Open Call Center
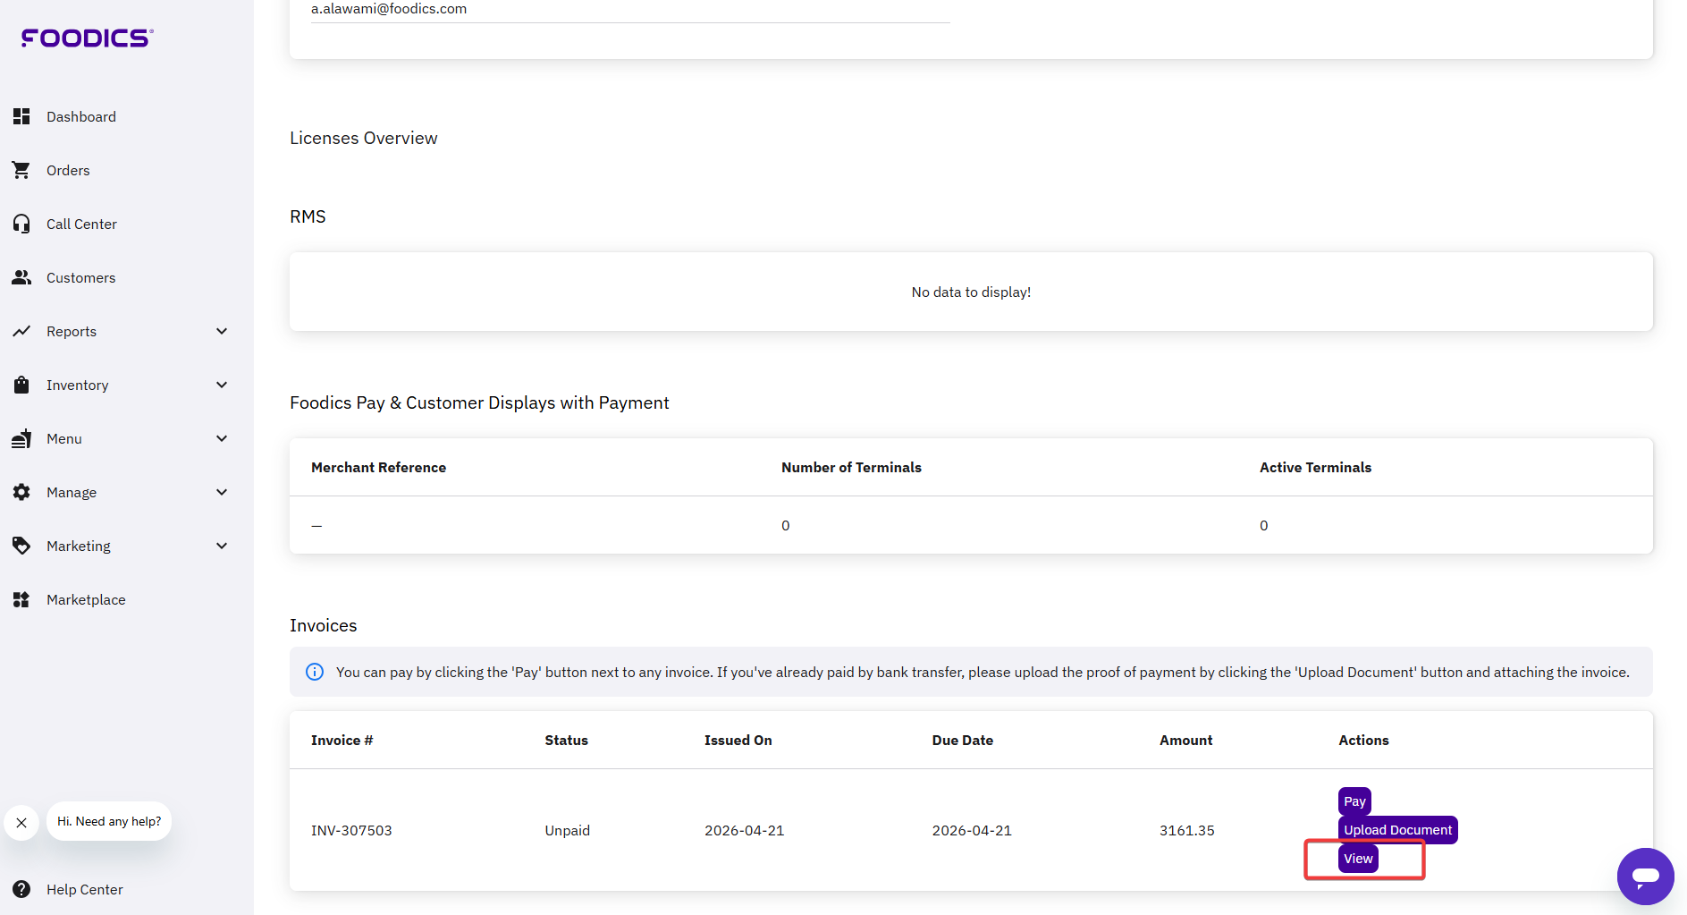 [81, 224]
